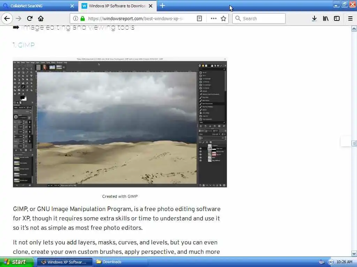Image resolution: width=357 pixels, height=267 pixels.
Task: Select the Windows XP Software to Download tab
Action: point(117,6)
